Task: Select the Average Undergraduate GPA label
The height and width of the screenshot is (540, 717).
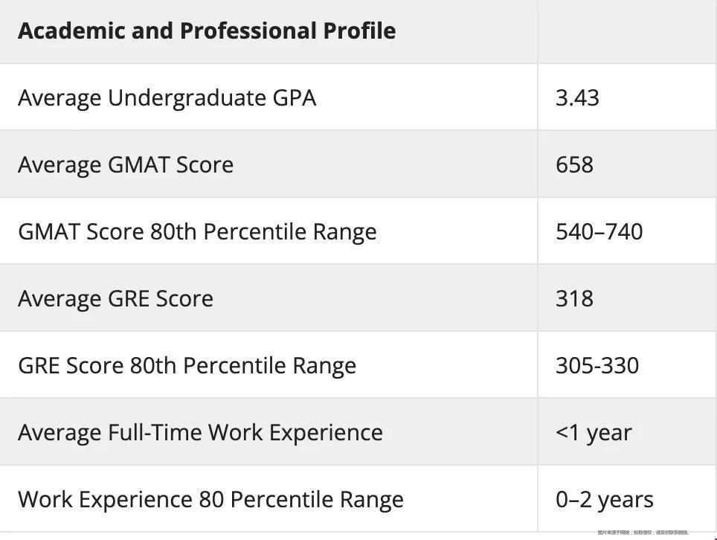Action: click(167, 98)
